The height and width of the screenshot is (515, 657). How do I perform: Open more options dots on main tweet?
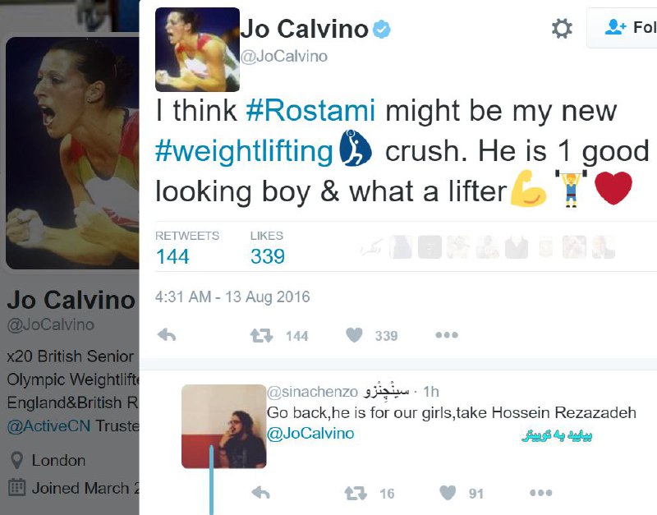click(447, 335)
